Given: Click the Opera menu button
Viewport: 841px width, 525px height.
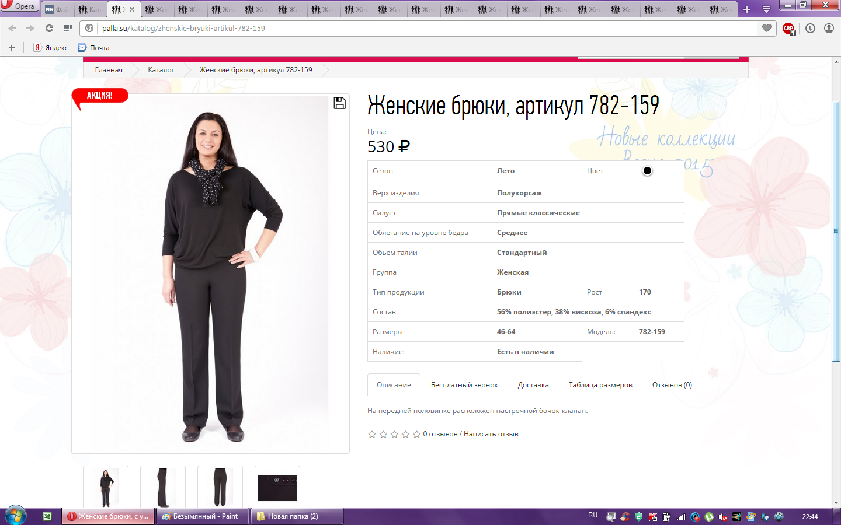Looking at the screenshot, I should (x=19, y=6).
